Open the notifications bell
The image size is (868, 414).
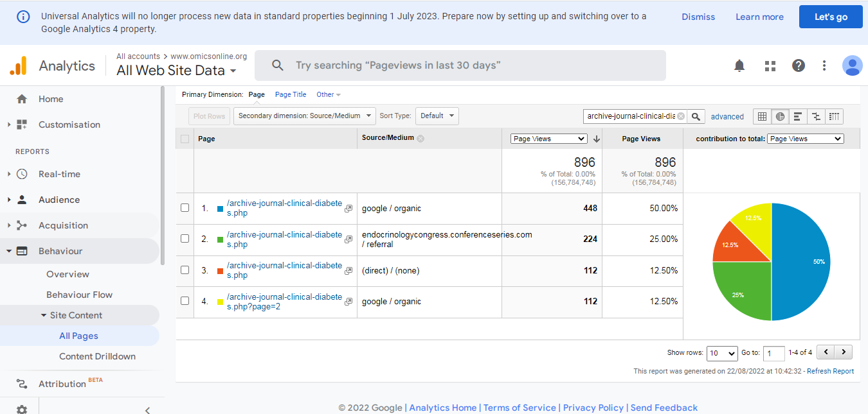tap(739, 65)
